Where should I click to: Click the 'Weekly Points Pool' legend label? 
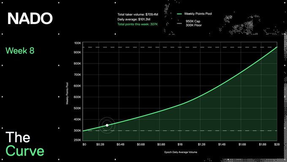click(x=198, y=14)
